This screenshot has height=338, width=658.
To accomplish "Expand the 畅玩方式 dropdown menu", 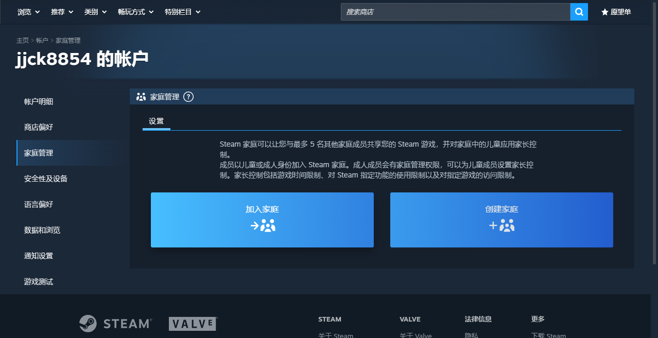I will click(136, 12).
